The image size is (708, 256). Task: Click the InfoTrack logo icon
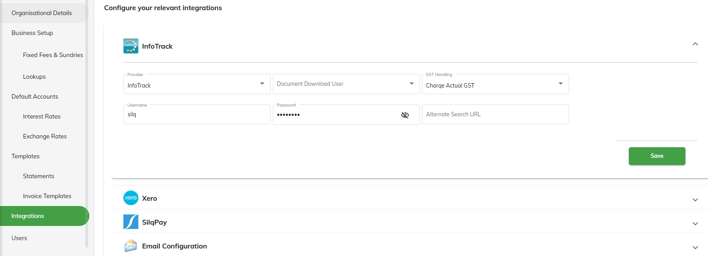[131, 46]
